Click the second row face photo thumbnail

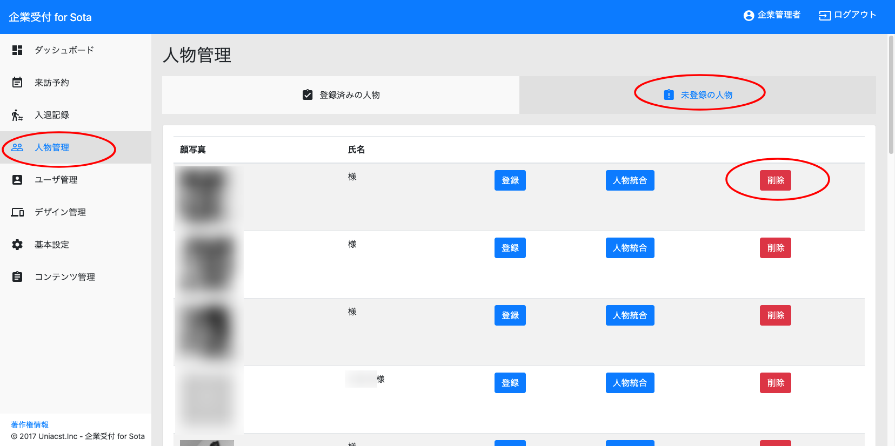pyautogui.click(x=207, y=265)
